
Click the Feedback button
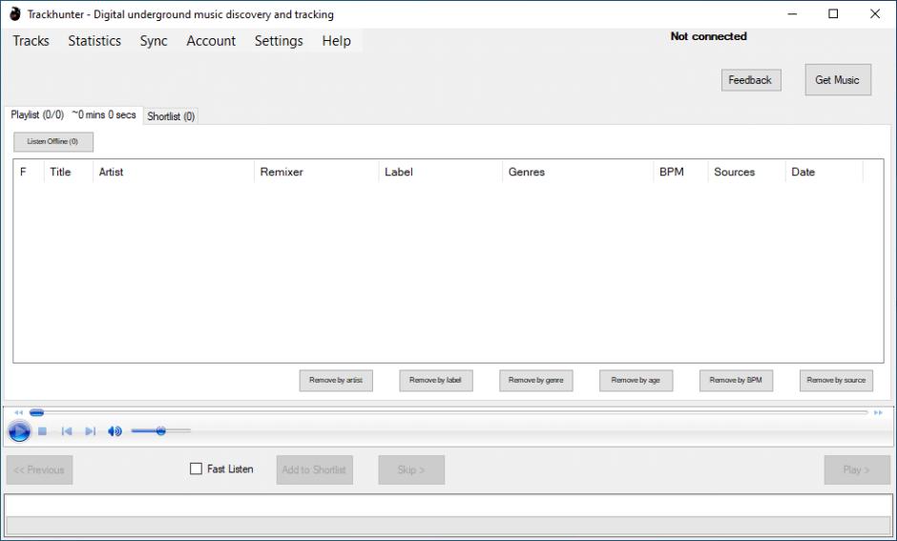pos(751,80)
